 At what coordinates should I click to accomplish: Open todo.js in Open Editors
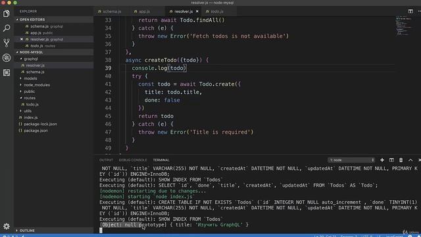coord(54,45)
